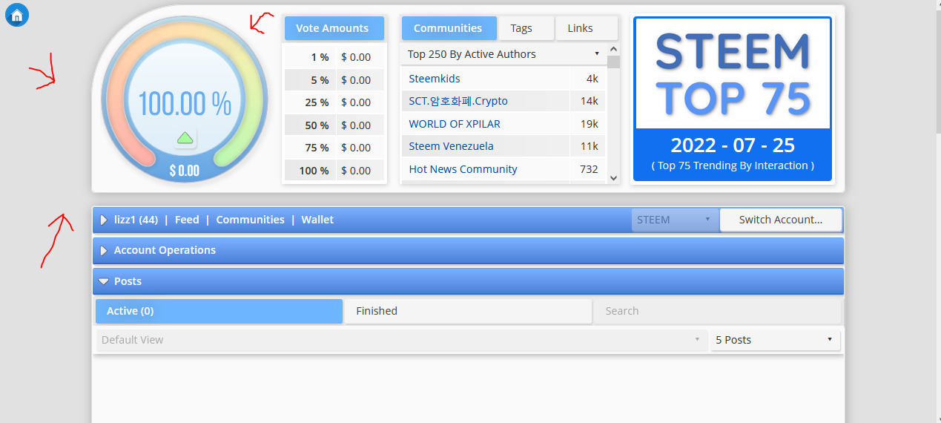Click the 19k count for WORLD OF XPILAR

click(589, 124)
